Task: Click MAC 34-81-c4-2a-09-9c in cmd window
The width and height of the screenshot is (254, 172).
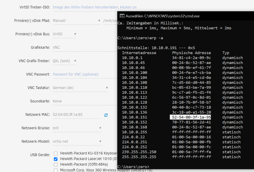Action: click(x=192, y=58)
